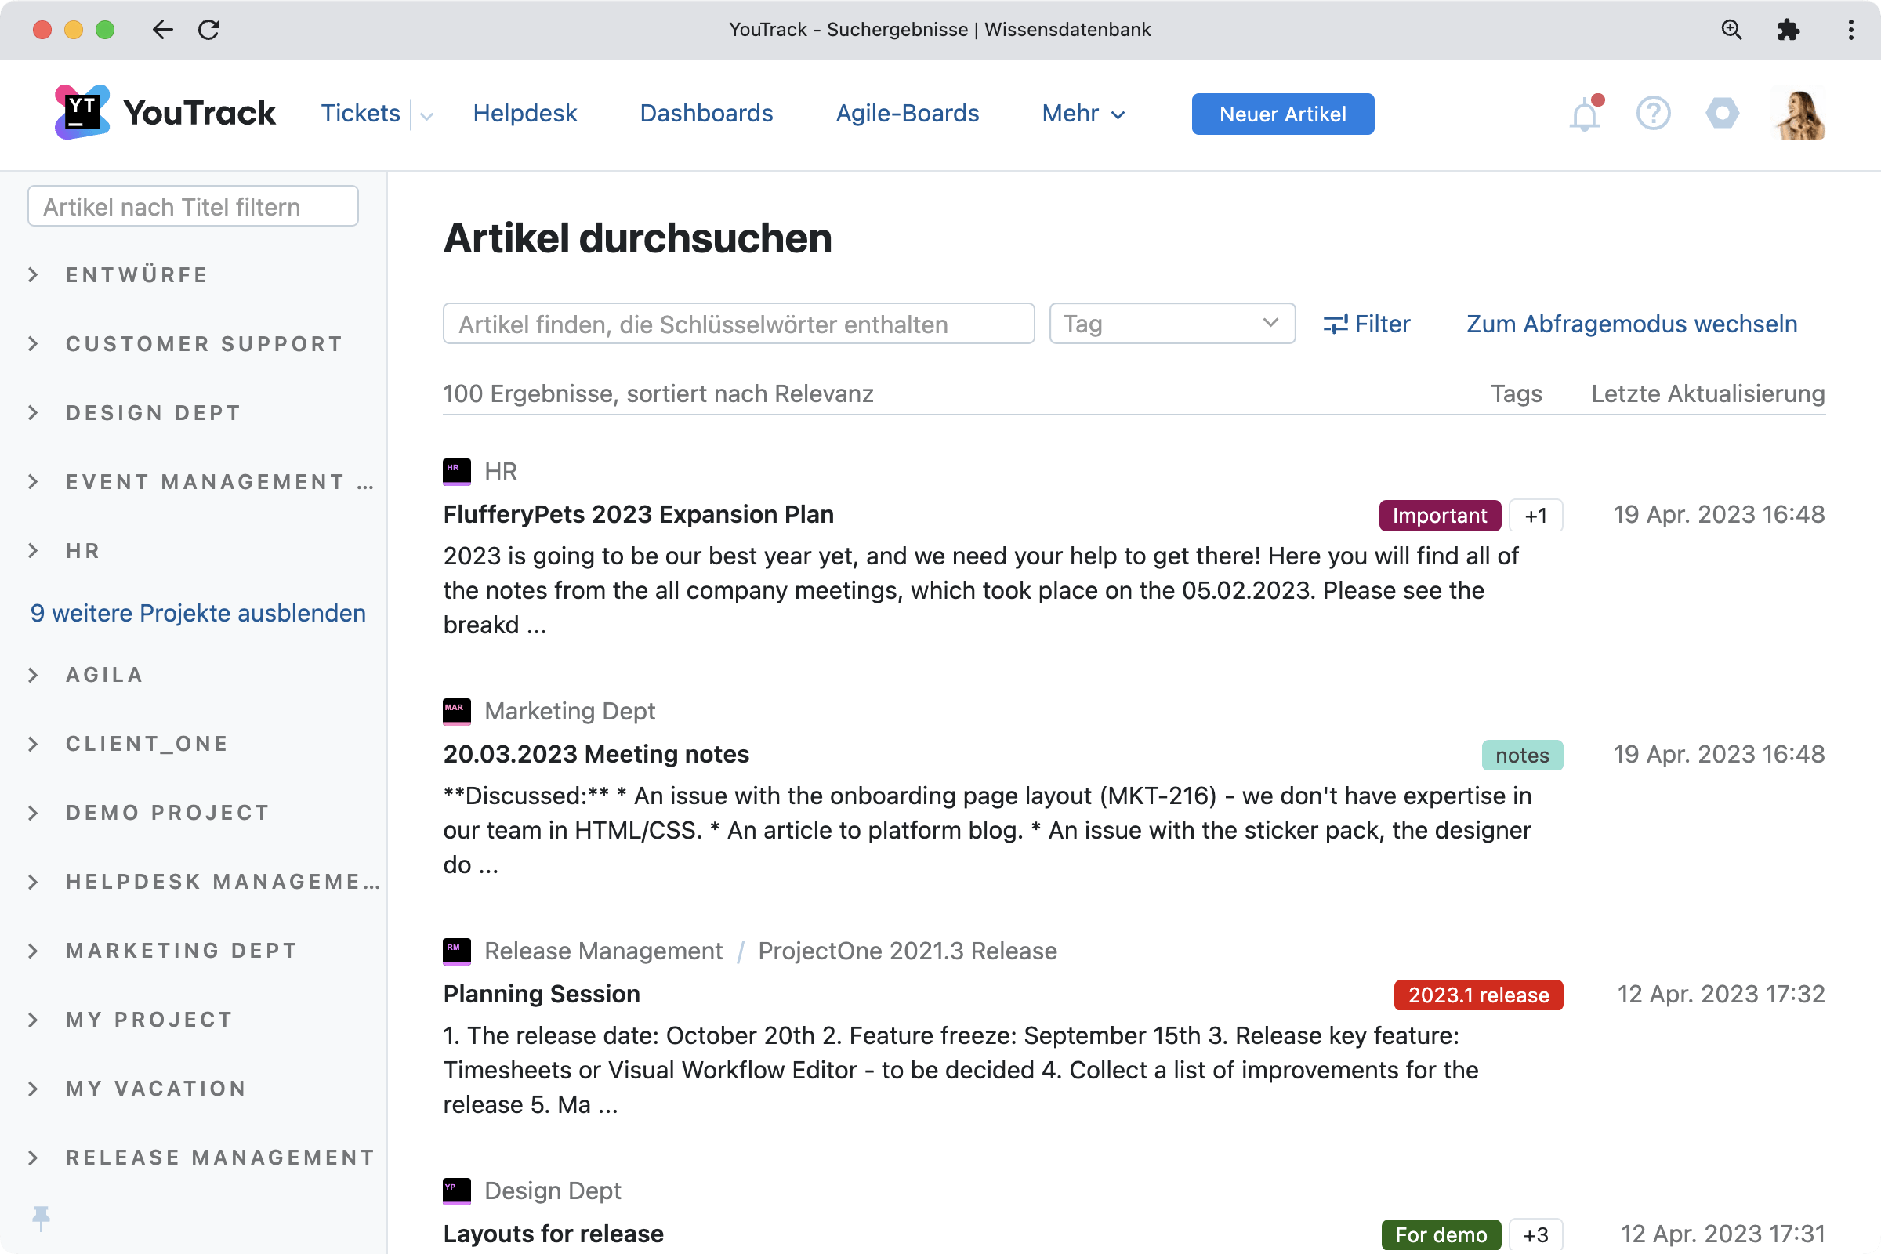Click the HR project avatar icon
This screenshot has width=1881, height=1254.
456,472
